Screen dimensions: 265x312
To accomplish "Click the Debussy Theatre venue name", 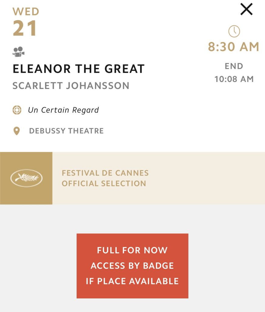I will [66, 131].
